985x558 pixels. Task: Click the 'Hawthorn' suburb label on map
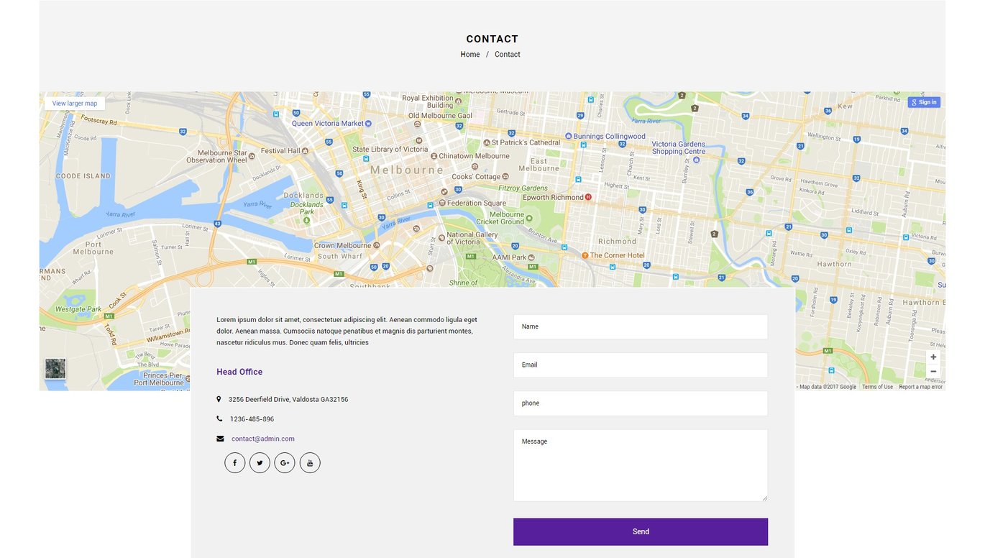coord(834,264)
